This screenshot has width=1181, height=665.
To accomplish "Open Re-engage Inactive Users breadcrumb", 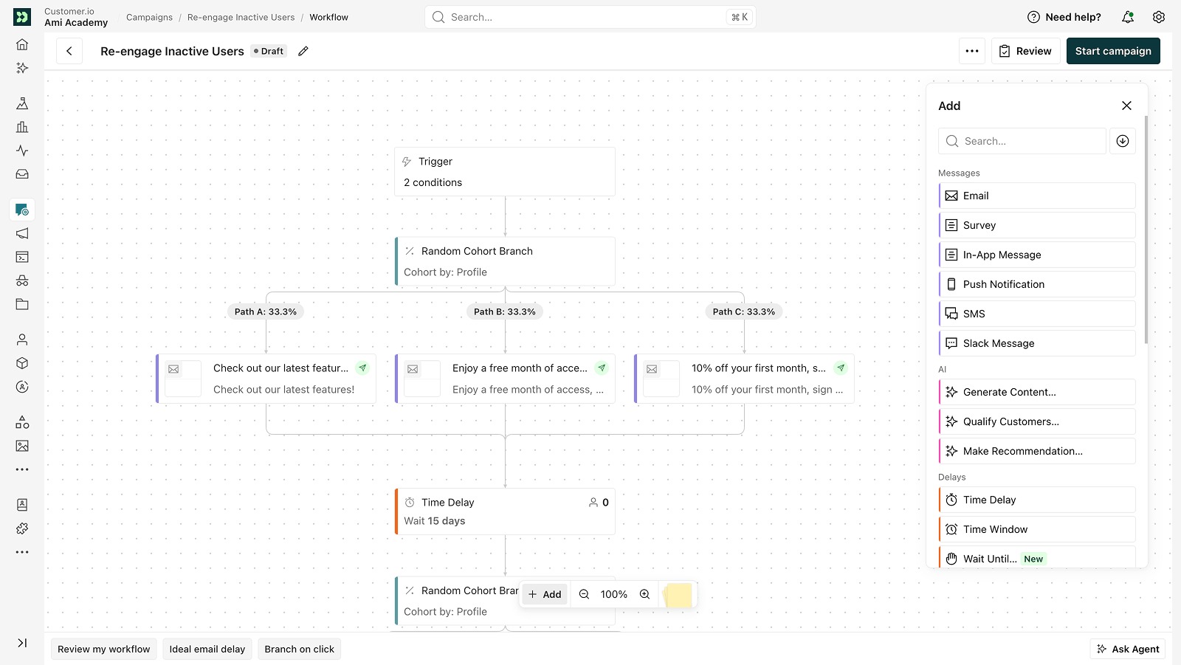I will pyautogui.click(x=241, y=17).
